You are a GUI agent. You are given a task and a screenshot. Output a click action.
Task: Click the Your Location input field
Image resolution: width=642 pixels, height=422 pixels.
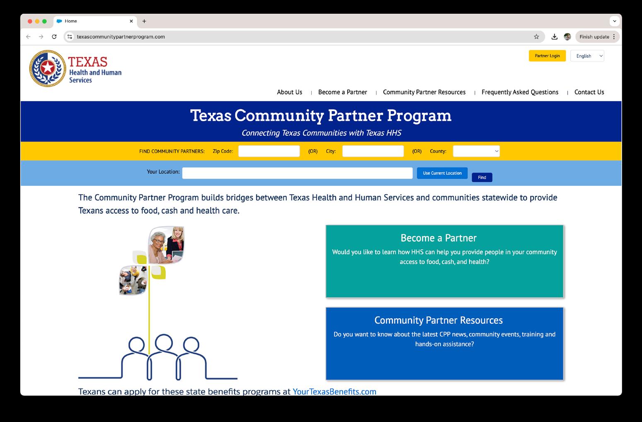click(297, 173)
